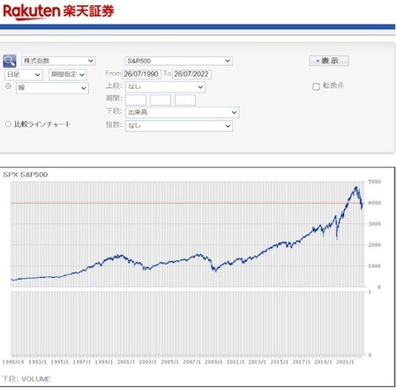
Task: Click the Rakuten 楽天証券 logo
Action: pos(58,11)
